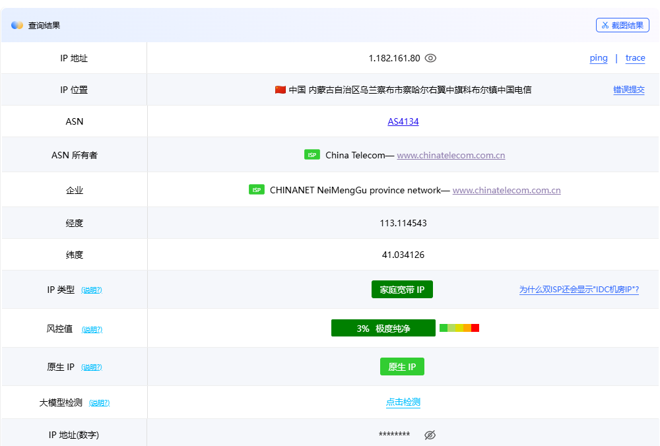Click the ISP badge next to China Telecom
Screen dimensions: 660x446
(x=312, y=155)
